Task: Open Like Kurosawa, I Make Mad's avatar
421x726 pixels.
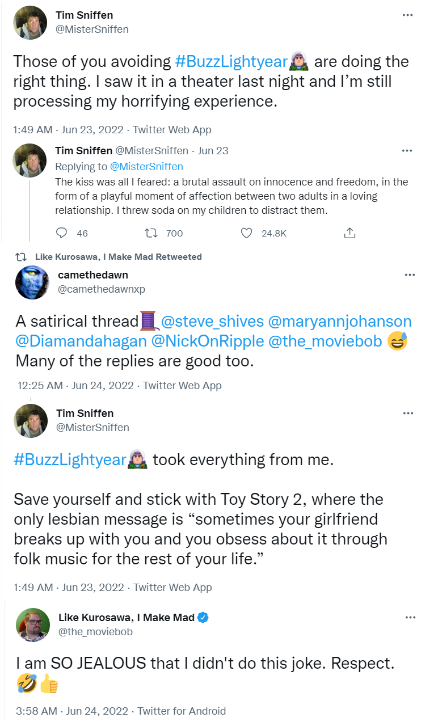Action: 31,625
